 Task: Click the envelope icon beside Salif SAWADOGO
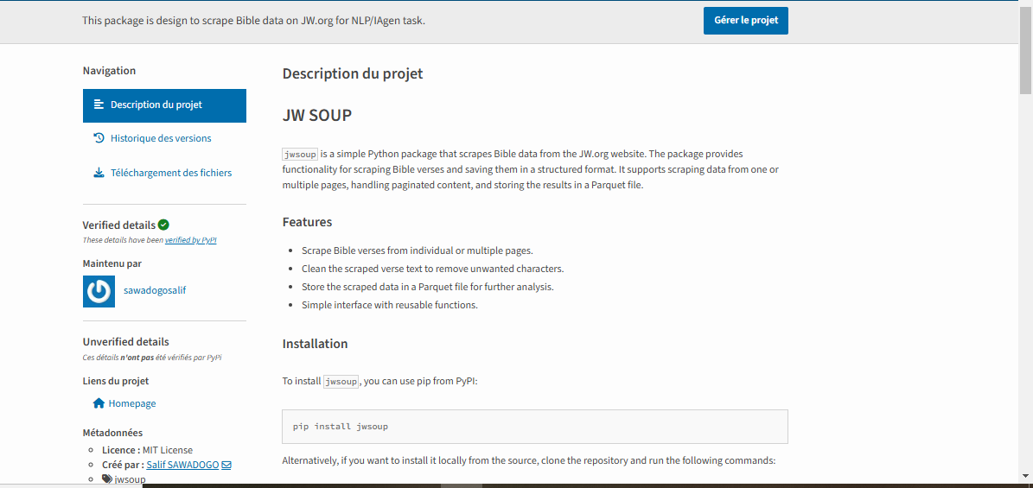[226, 465]
